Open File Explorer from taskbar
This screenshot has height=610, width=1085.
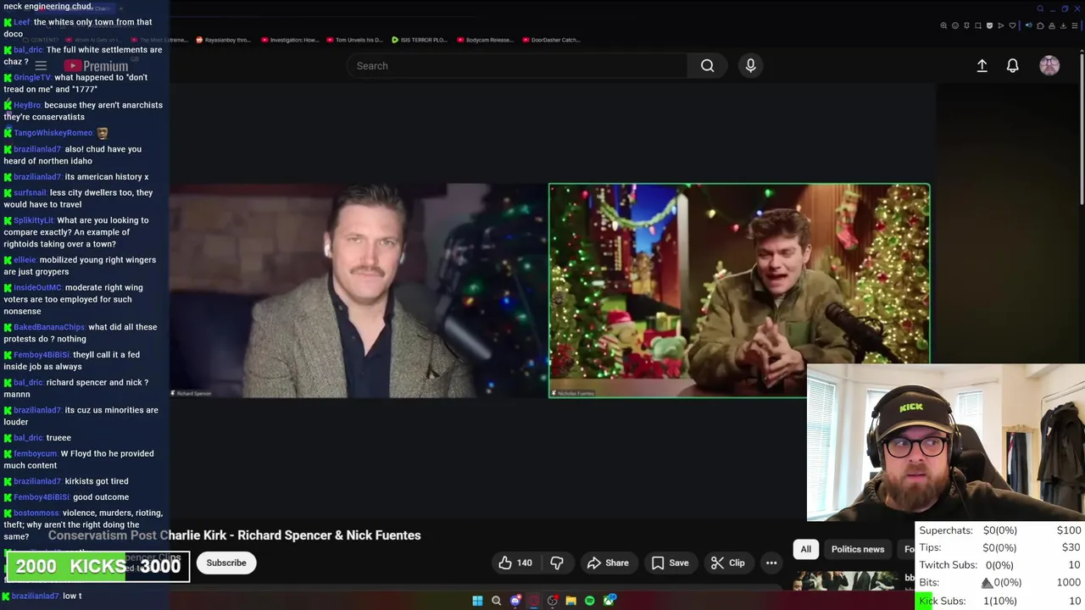click(x=571, y=601)
